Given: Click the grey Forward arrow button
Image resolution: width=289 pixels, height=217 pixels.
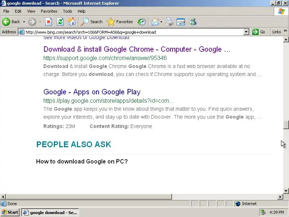Looking at the screenshot, I should (32, 22).
